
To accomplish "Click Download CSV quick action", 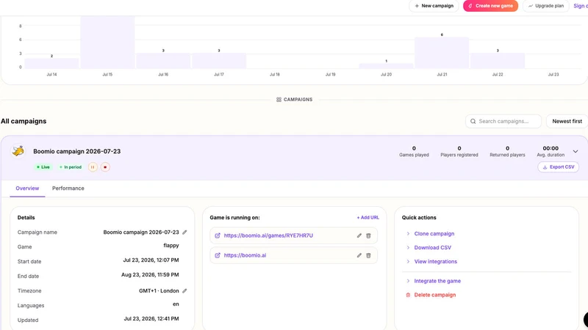I will (x=432, y=247).
